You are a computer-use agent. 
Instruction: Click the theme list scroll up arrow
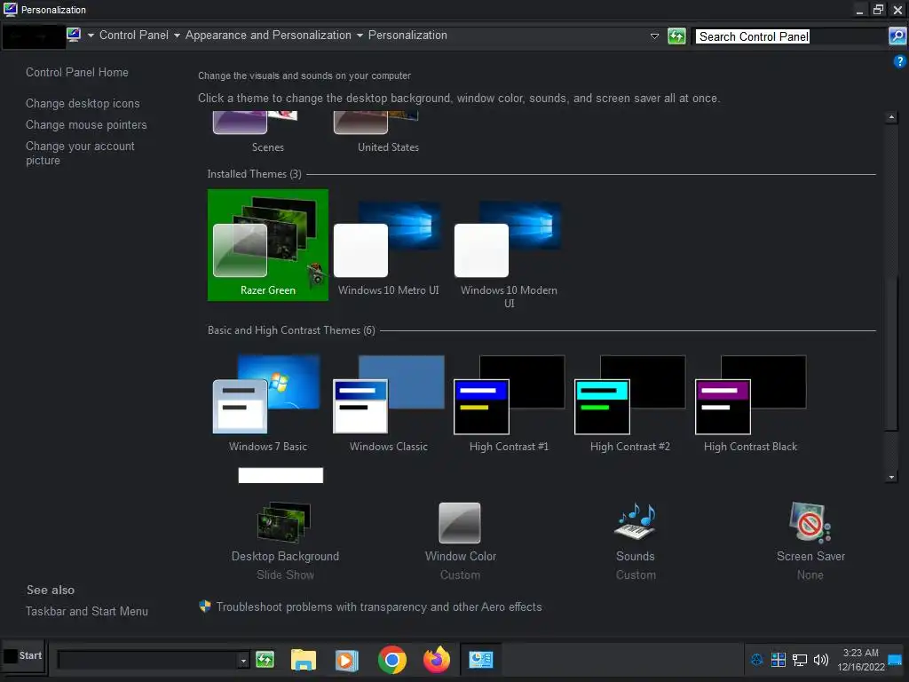tap(891, 118)
